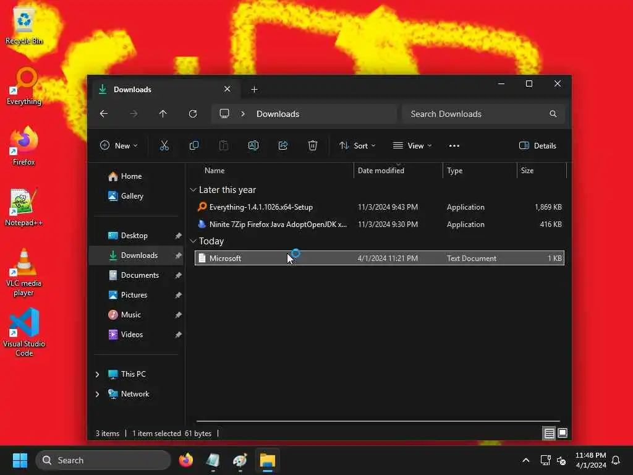Screen dimensions: 633x475
Task: Add a new Explorer tab
Action: tap(254, 89)
